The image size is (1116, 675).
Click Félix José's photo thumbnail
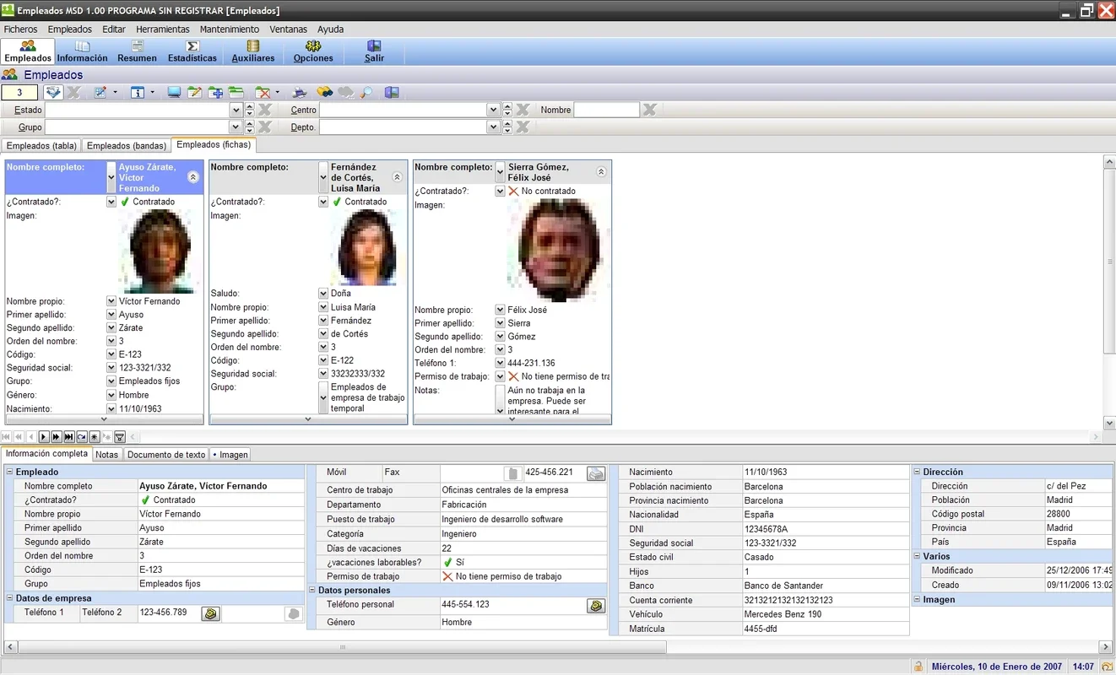(x=558, y=251)
